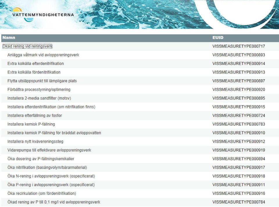Select Öka P-rening i avloppsreningsverk (ospecificerat)
Image resolution: width=279 pixels, height=207 pixels.
[51, 185]
